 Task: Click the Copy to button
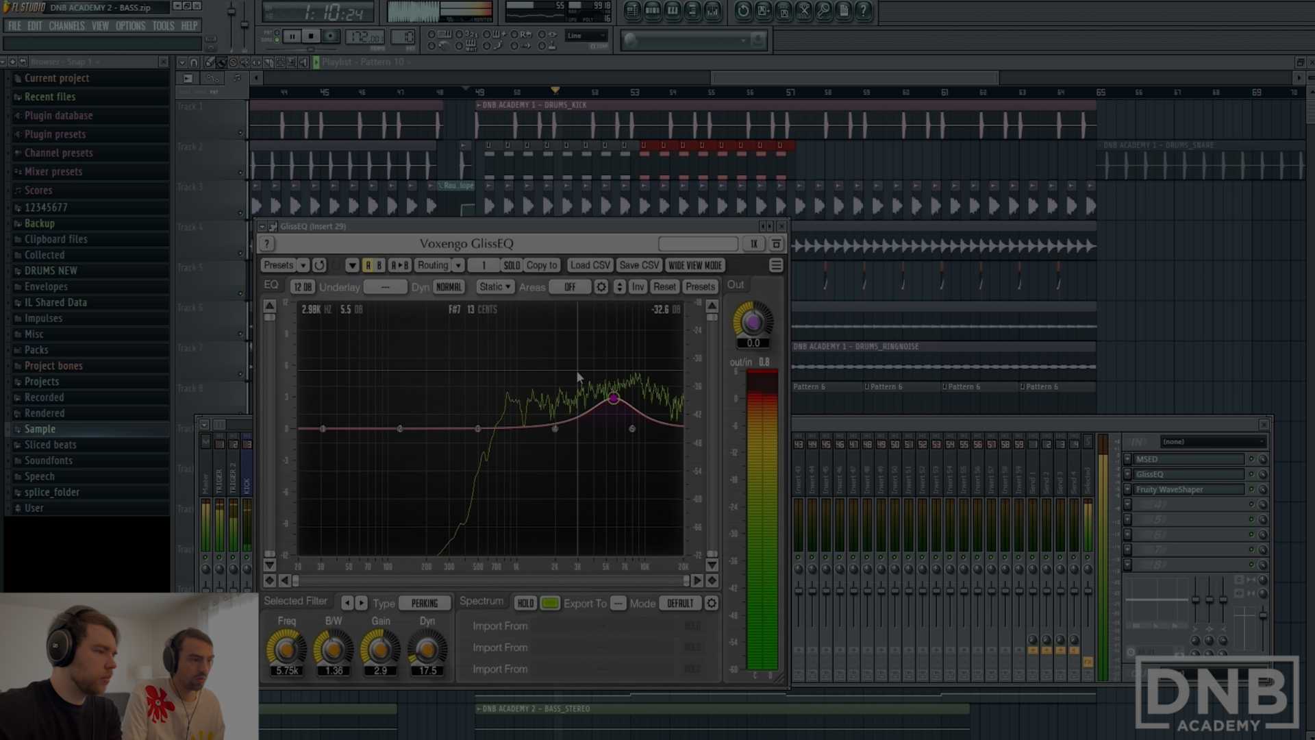pos(542,265)
